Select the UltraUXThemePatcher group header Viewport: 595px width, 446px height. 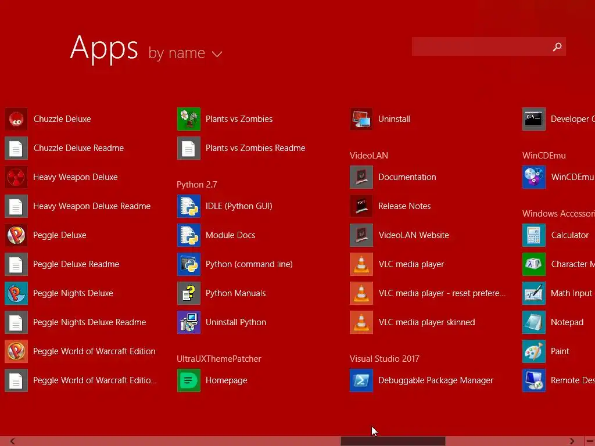(x=219, y=359)
